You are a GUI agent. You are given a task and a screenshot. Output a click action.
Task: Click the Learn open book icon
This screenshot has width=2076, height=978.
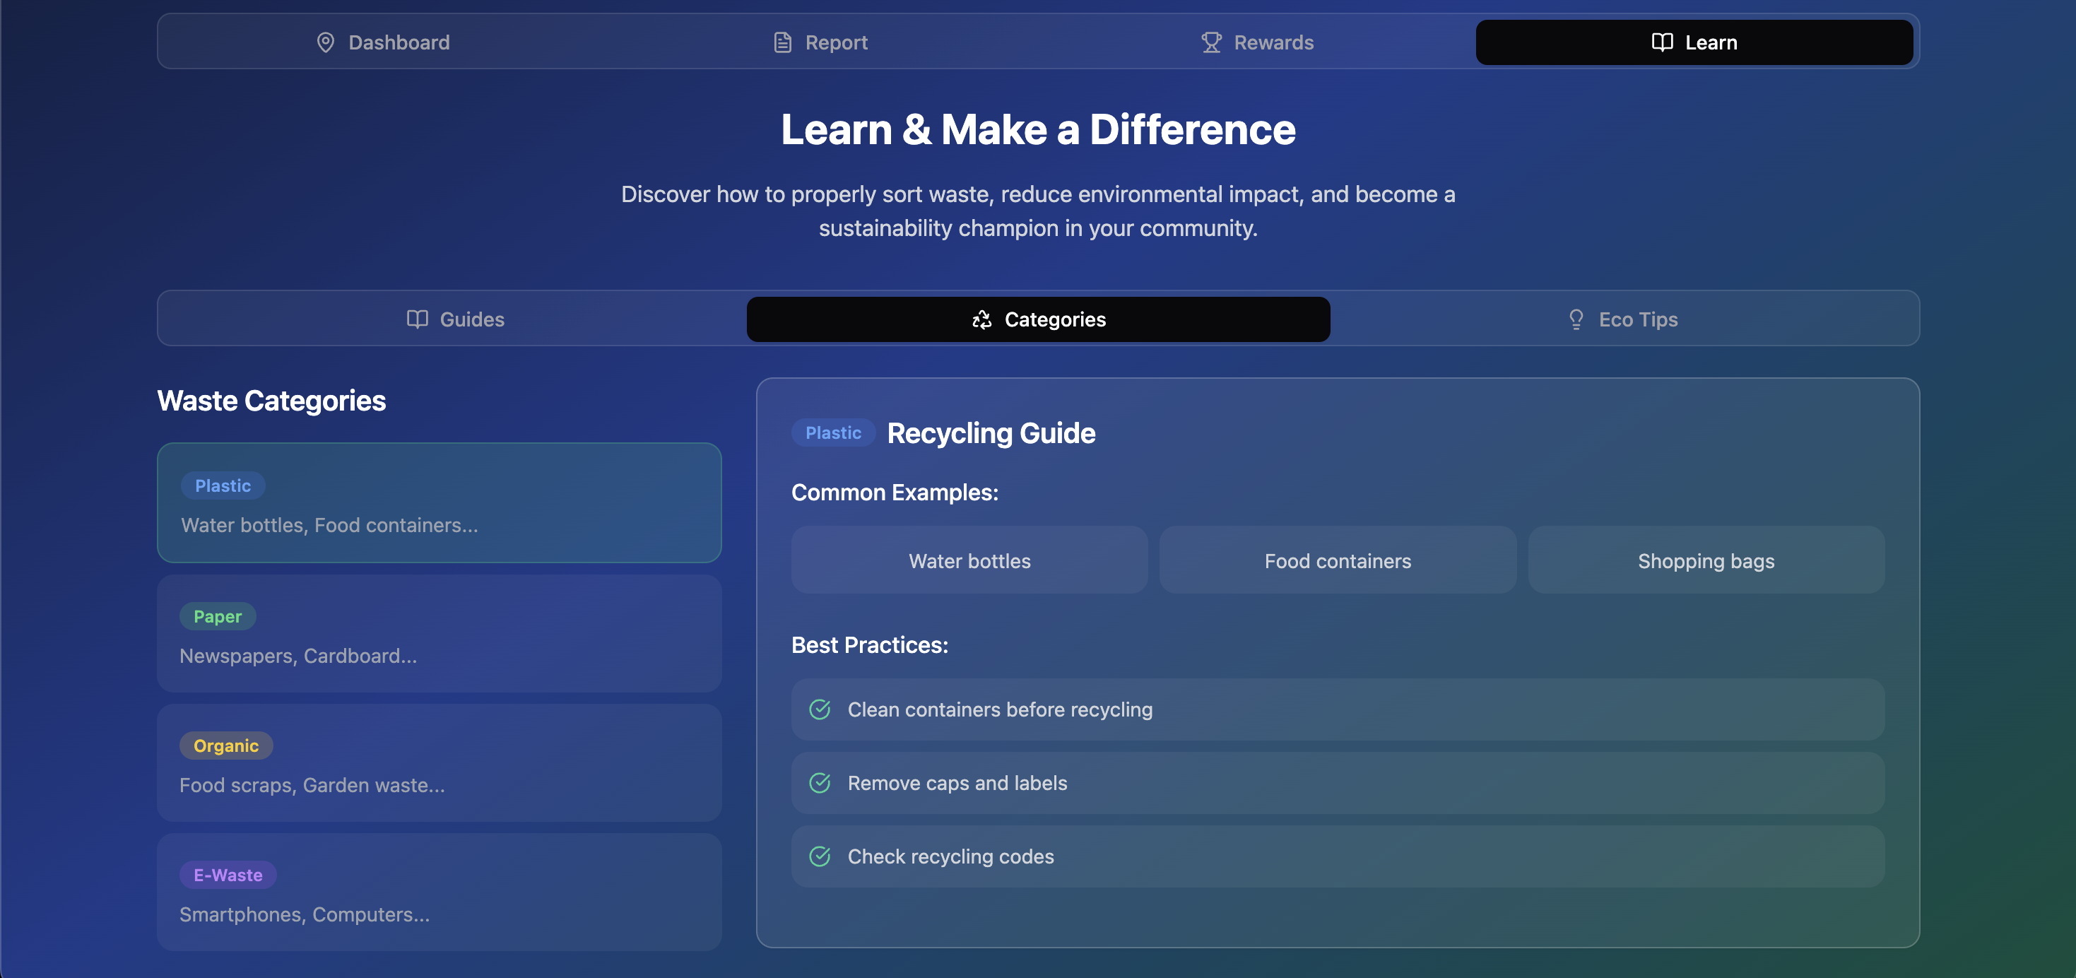coord(1662,42)
